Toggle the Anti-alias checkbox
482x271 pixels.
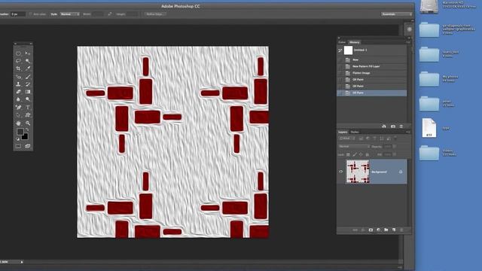(x=30, y=14)
